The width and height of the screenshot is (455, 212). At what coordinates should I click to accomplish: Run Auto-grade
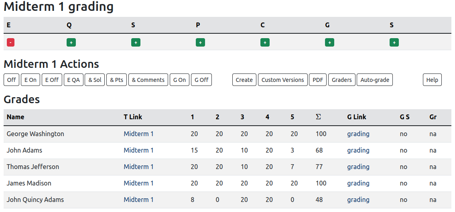point(375,80)
